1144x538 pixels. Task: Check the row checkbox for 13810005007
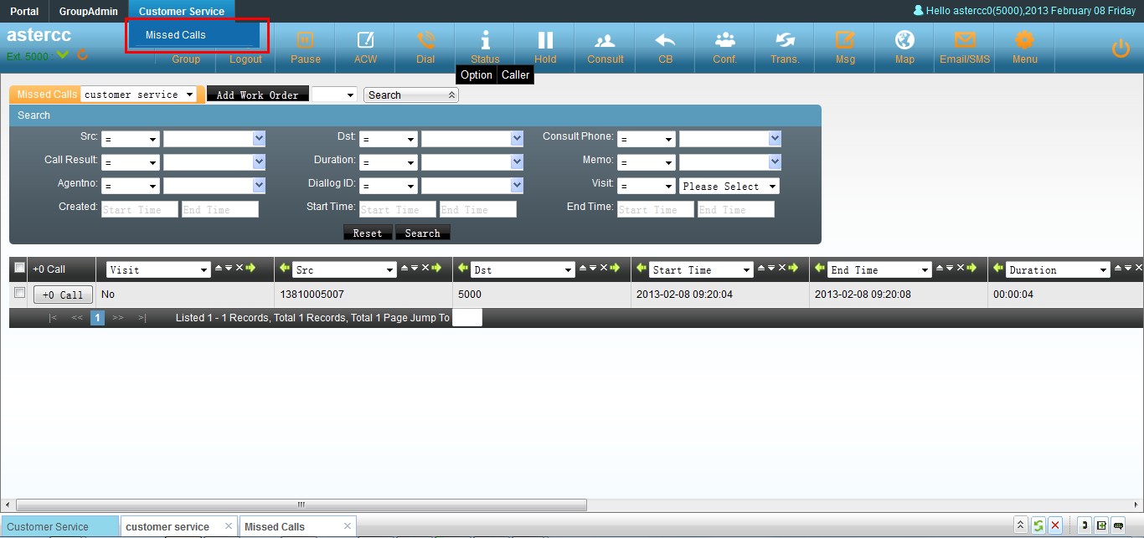[20, 293]
